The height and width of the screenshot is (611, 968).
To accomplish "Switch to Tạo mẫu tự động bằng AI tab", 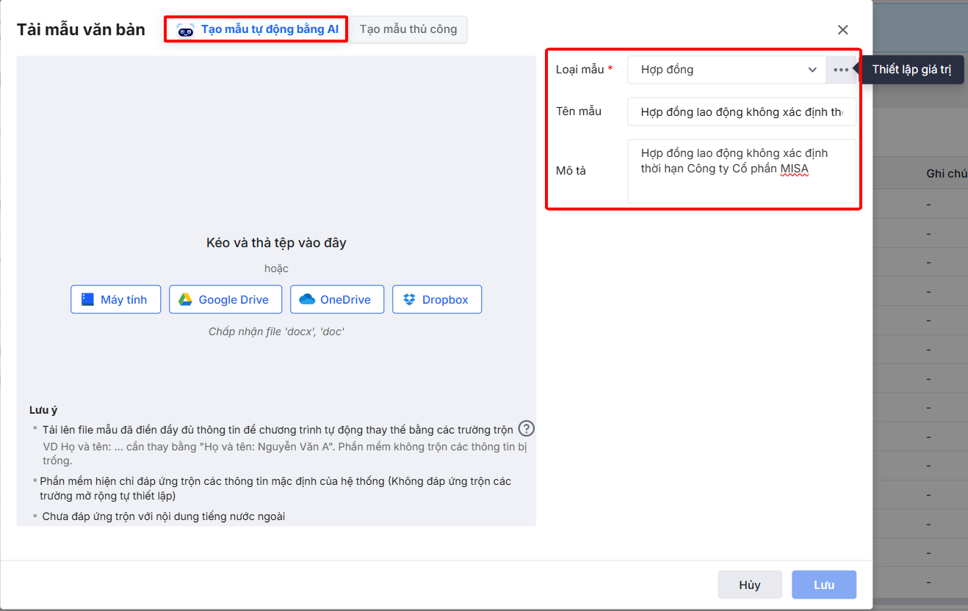I will (256, 29).
